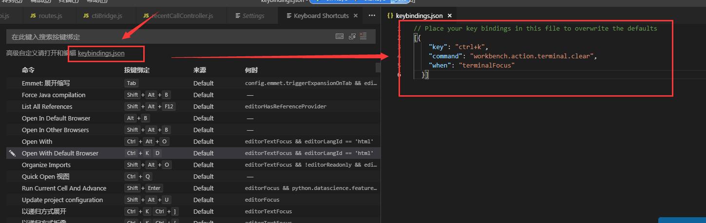The image size is (706, 223).
Task: Click the comment line in keybindings.json
Action: [x=535, y=28]
